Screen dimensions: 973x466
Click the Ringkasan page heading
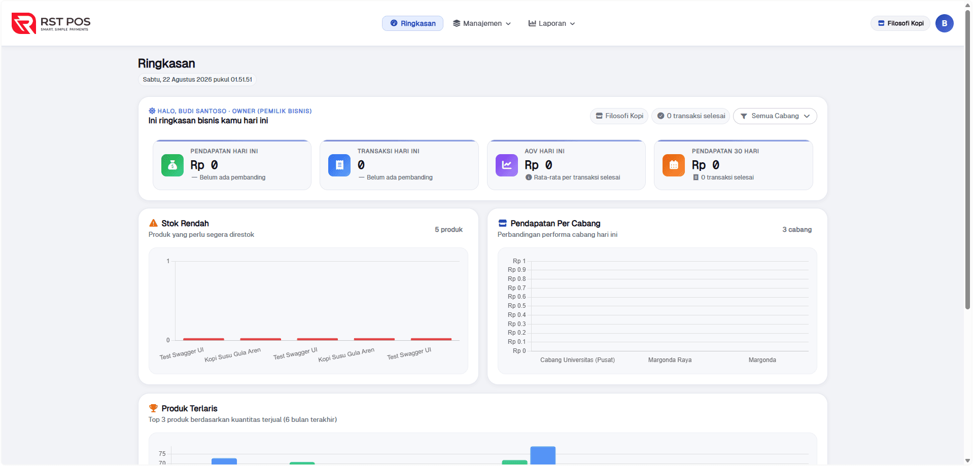(166, 63)
